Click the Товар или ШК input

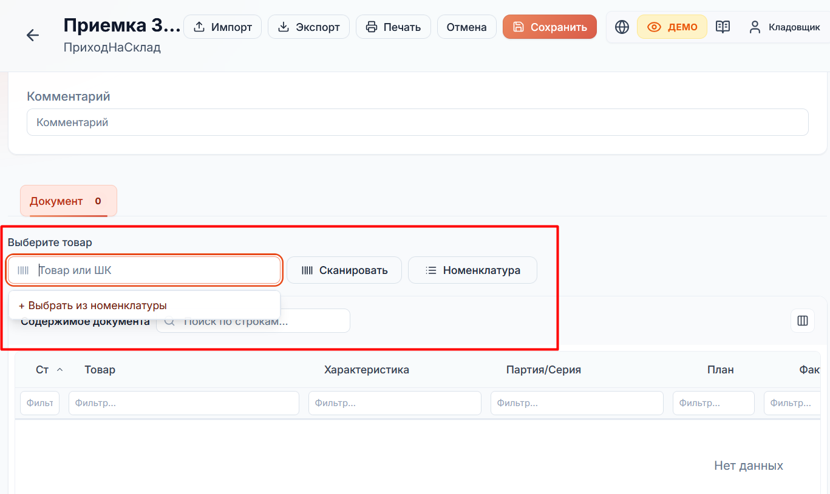[144, 270]
